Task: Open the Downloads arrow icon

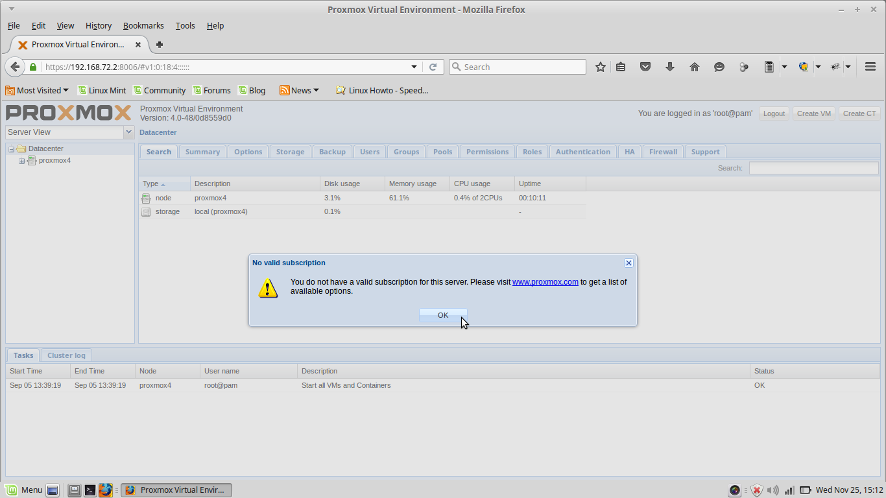Action: coord(670,67)
